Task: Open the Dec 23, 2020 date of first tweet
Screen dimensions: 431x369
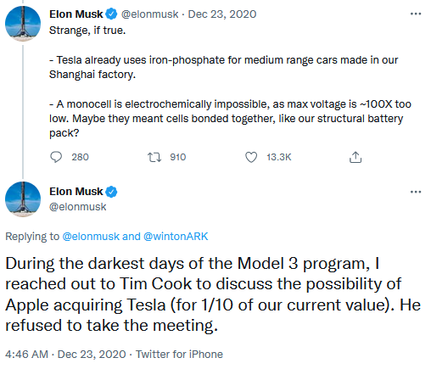Action: click(222, 14)
